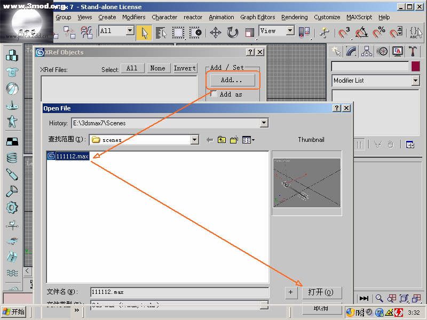Open the Motion command panel tab
The height and width of the screenshot is (320, 427).
[x=382, y=51]
